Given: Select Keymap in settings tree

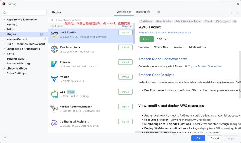Looking at the screenshot, I should tap(12, 24).
